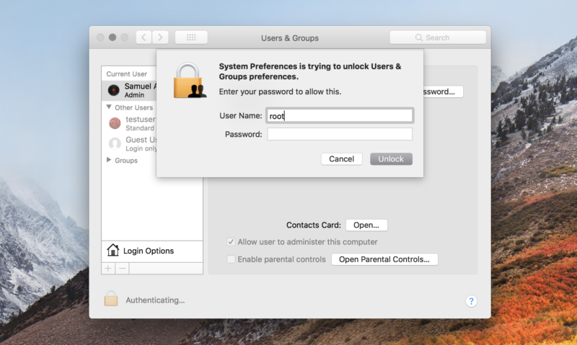
Task: Click the Contacts Card label
Action: (314, 225)
